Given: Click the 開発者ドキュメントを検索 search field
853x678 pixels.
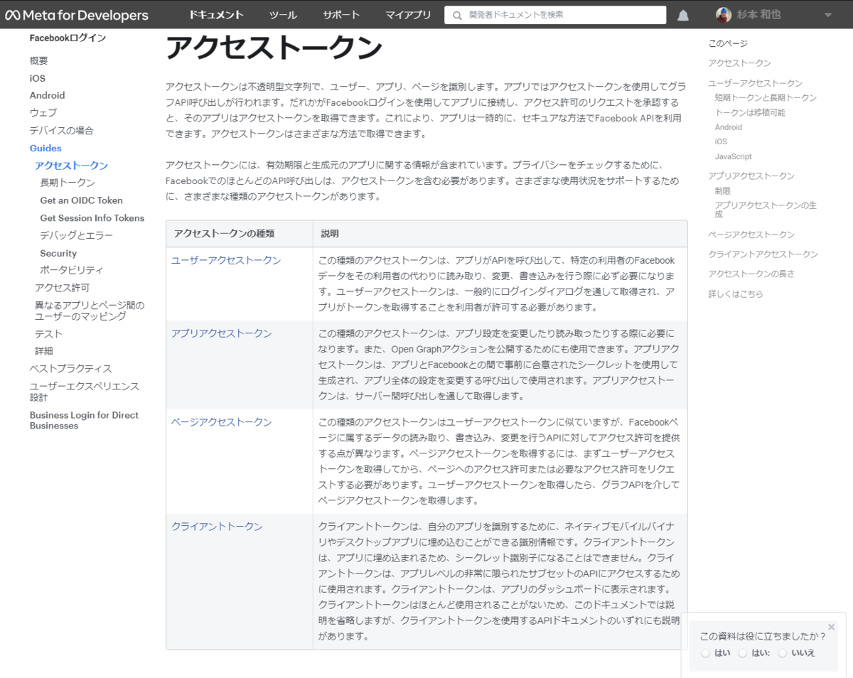Looking at the screenshot, I should [554, 14].
